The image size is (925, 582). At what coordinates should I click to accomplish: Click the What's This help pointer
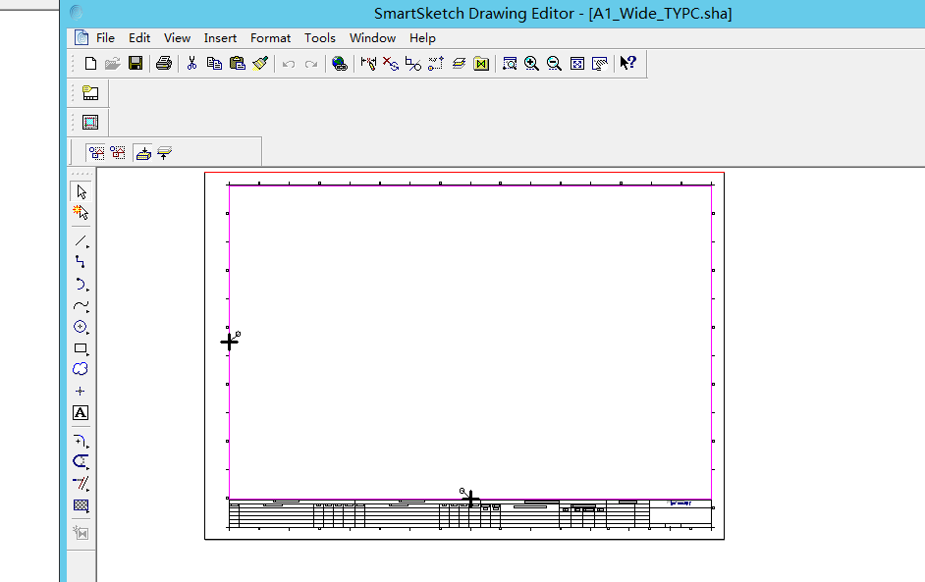coord(628,63)
